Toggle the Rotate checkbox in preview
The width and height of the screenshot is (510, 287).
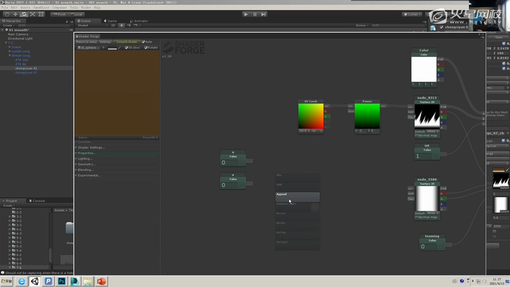tap(145, 48)
